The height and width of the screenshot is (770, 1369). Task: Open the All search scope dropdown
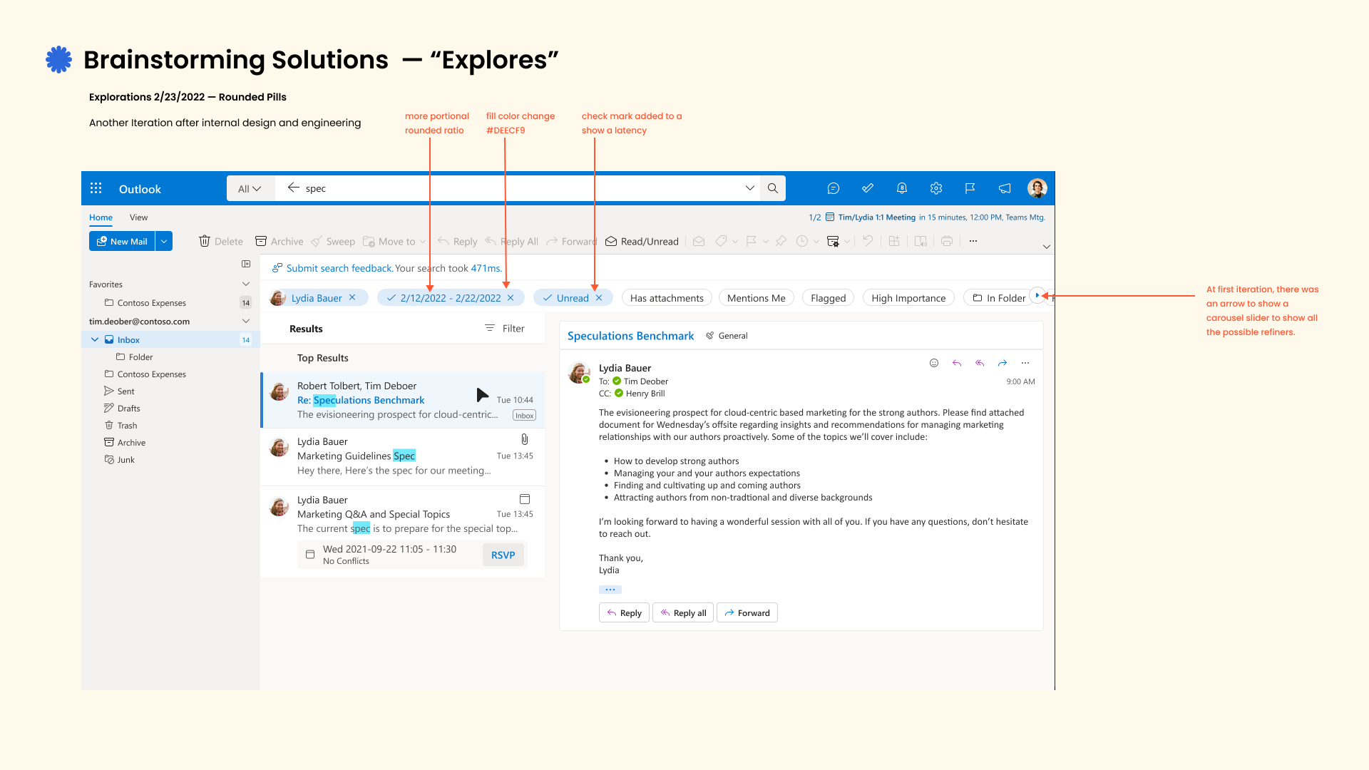pyautogui.click(x=250, y=189)
